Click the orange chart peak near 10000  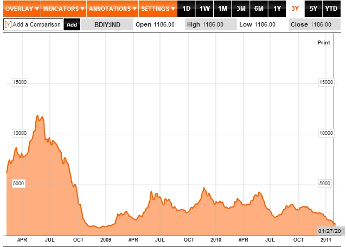click(37, 116)
